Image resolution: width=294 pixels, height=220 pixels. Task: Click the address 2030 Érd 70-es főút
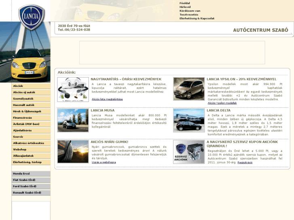click(74, 26)
